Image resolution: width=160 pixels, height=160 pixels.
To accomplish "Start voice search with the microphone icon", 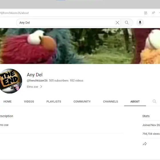I will click(x=140, y=23).
